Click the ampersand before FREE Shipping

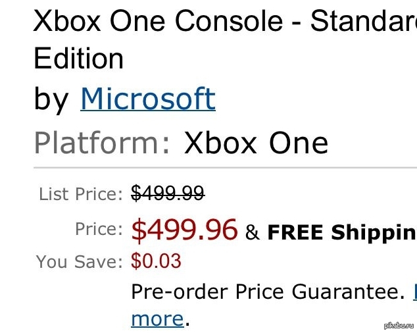click(252, 232)
